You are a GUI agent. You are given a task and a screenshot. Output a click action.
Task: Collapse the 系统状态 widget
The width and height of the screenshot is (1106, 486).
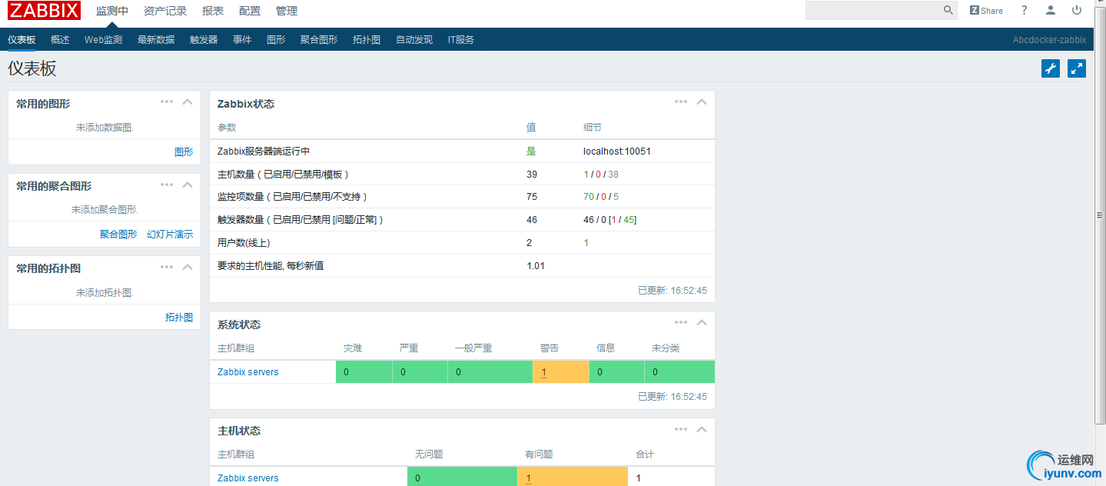(x=702, y=323)
